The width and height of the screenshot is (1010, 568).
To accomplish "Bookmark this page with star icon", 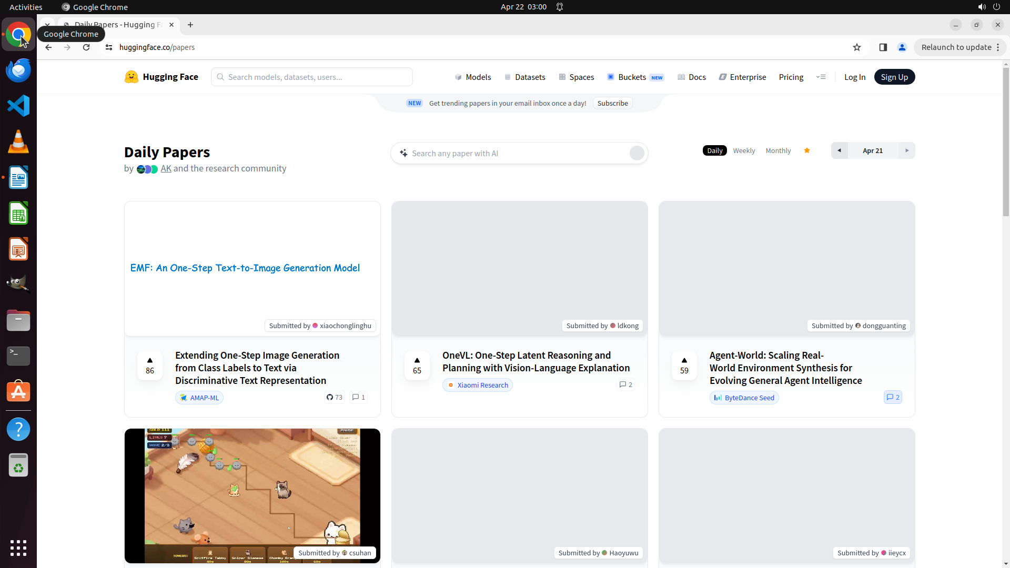I will (857, 47).
